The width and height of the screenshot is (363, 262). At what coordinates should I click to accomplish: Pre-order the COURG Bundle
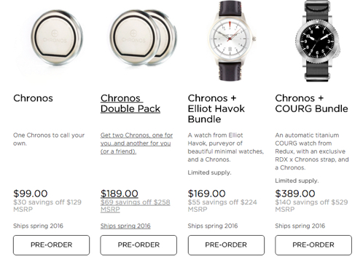[x=313, y=245]
